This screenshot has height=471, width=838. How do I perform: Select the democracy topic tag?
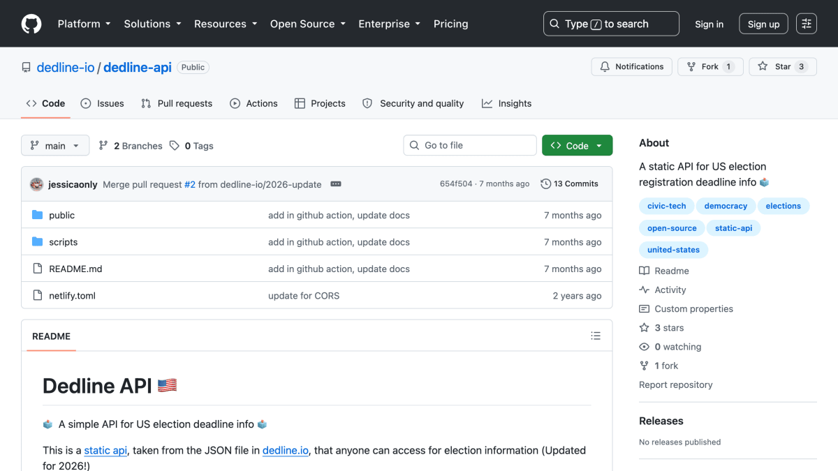(x=726, y=206)
